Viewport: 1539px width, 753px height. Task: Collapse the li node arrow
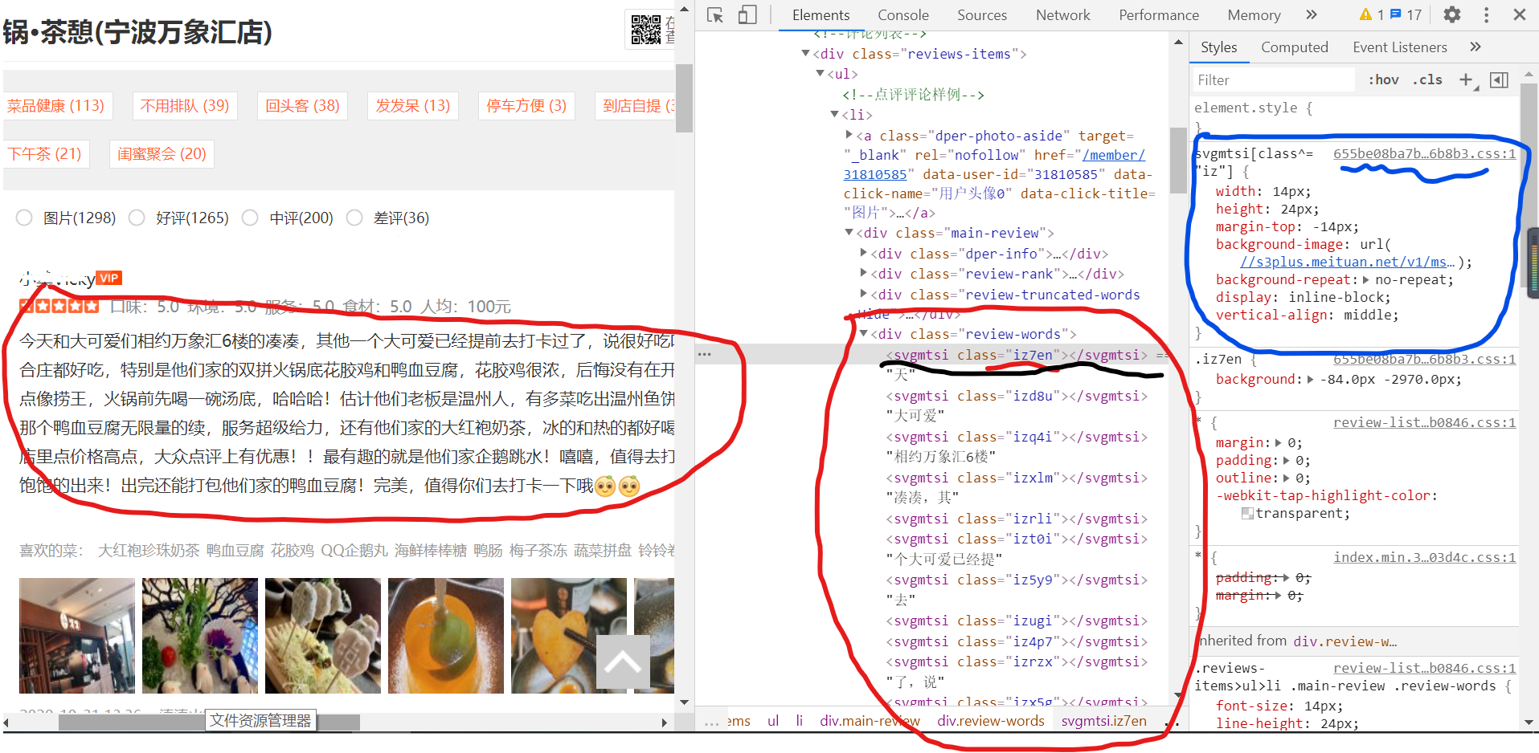(835, 114)
